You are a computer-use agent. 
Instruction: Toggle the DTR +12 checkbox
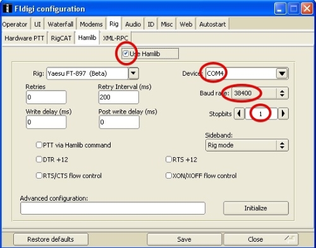39,160
